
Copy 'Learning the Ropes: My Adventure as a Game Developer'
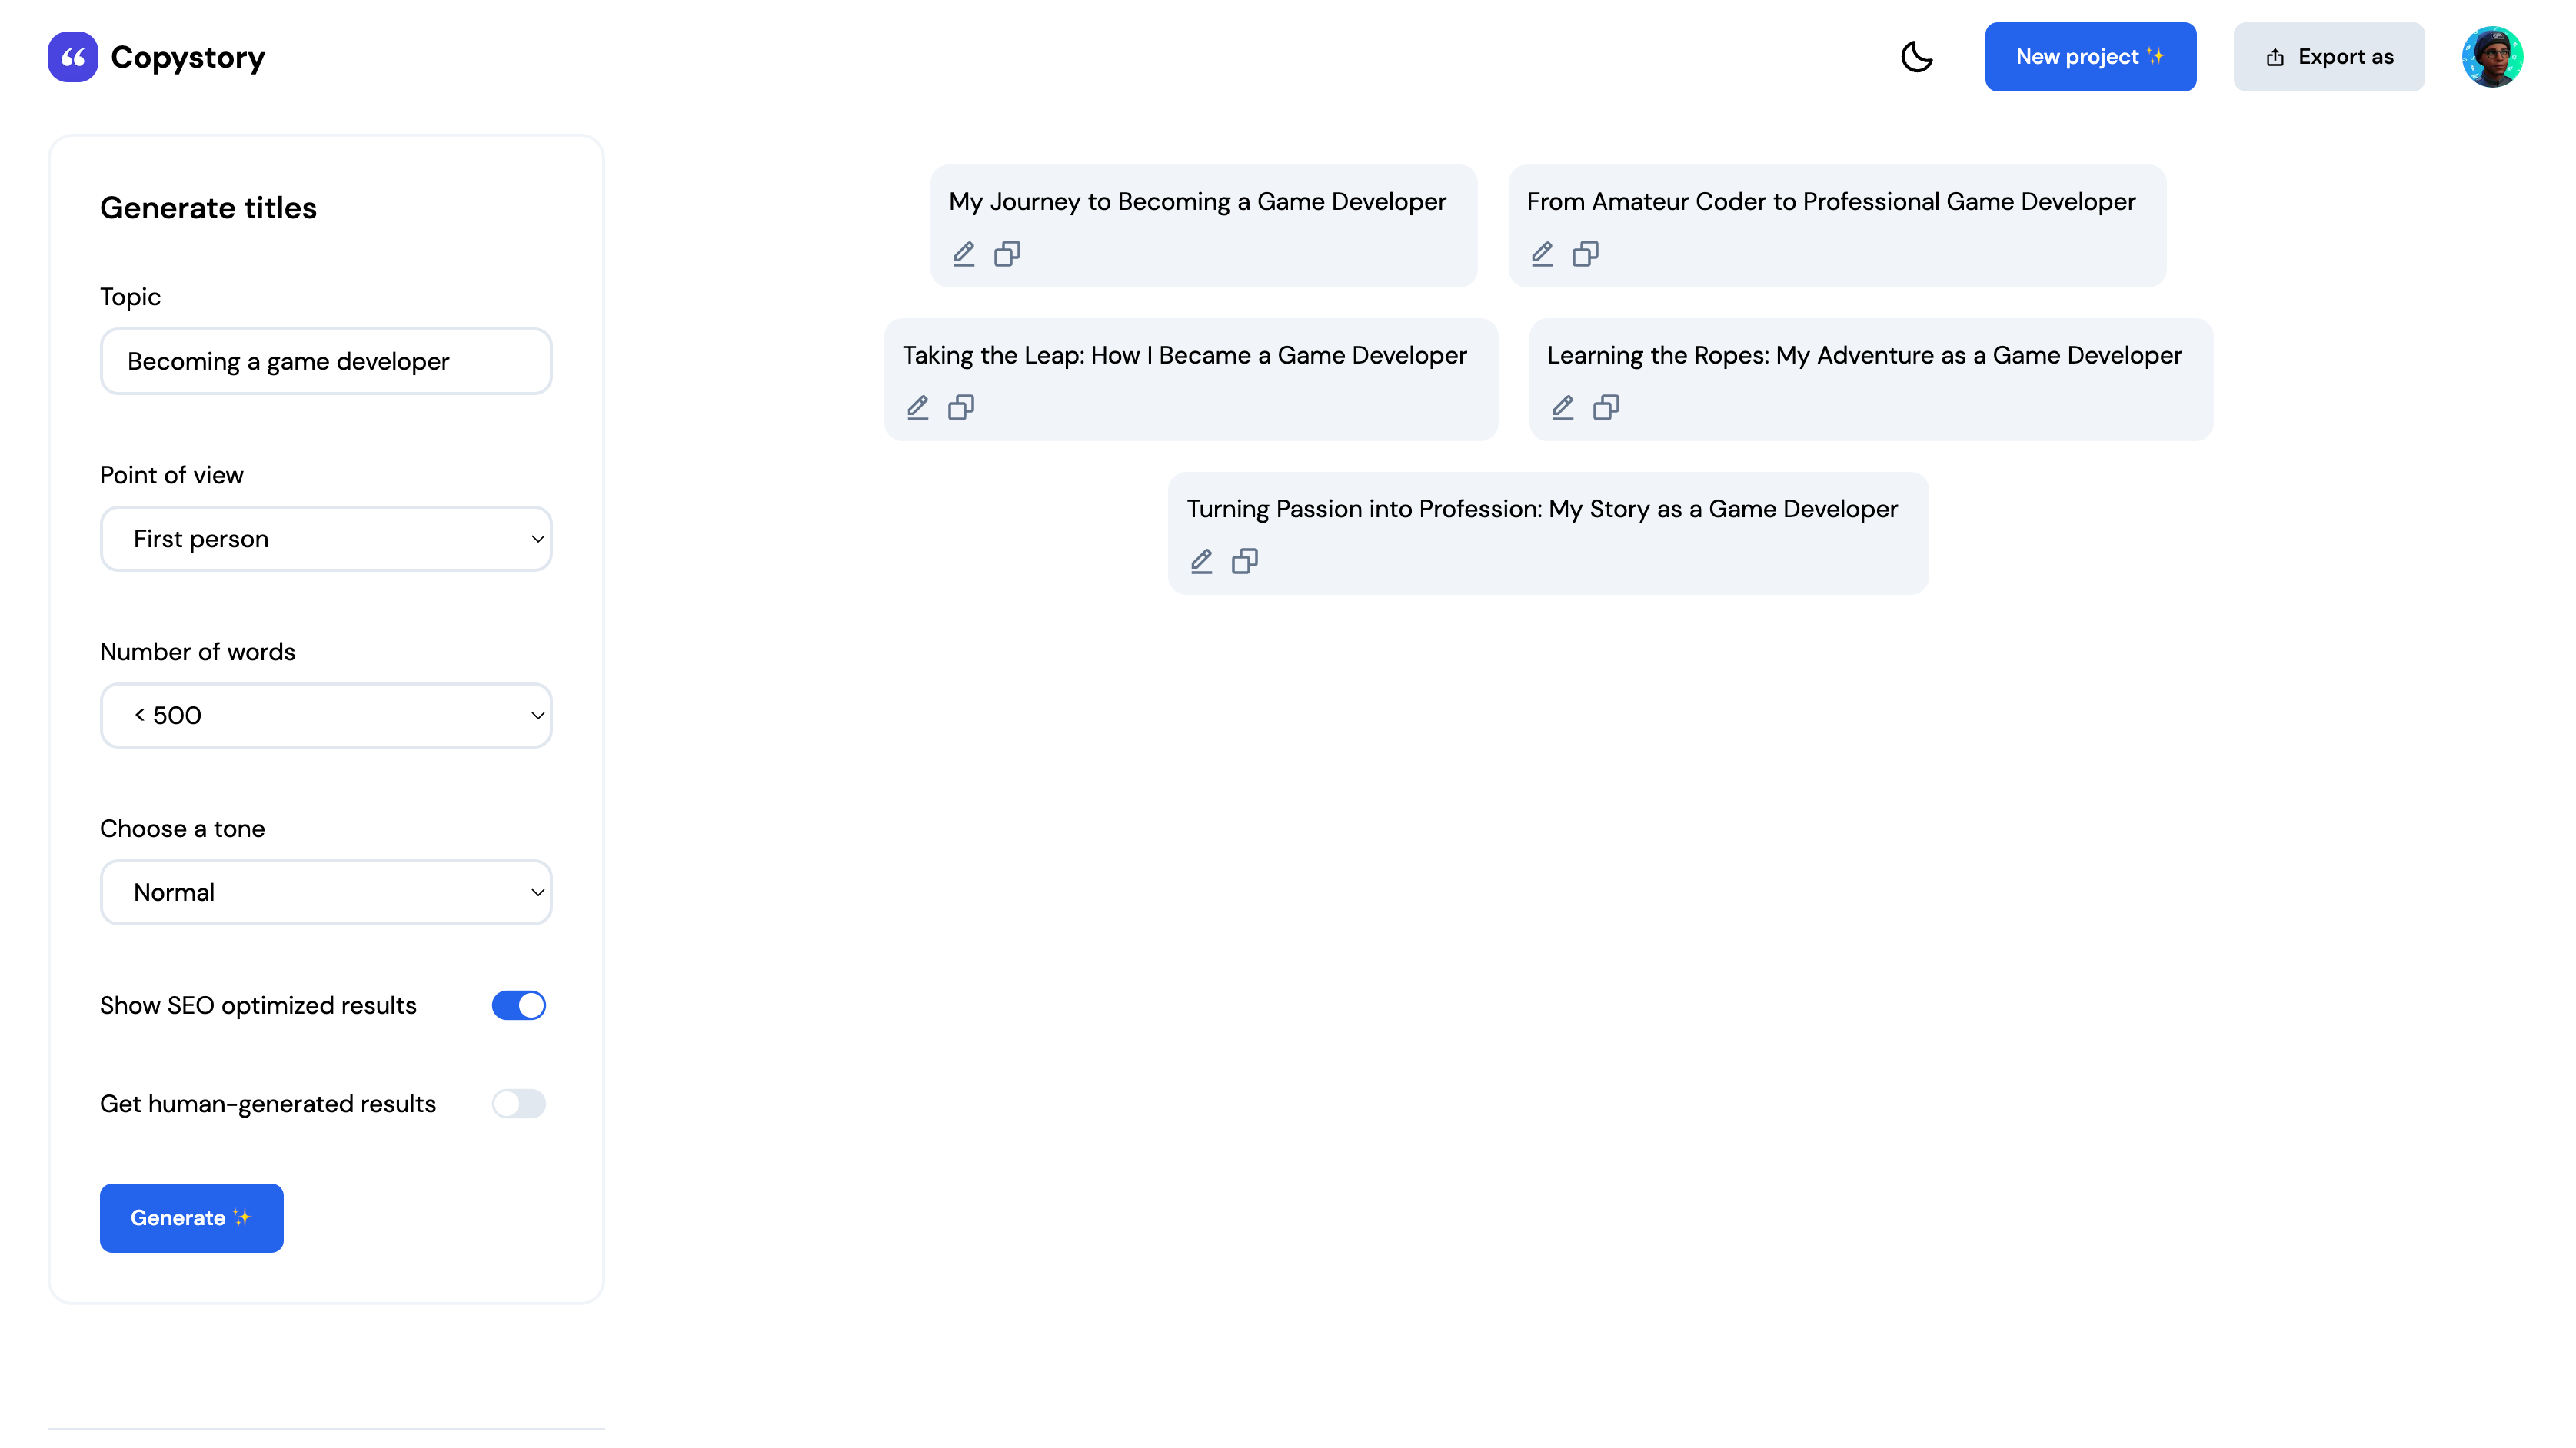tap(1607, 407)
